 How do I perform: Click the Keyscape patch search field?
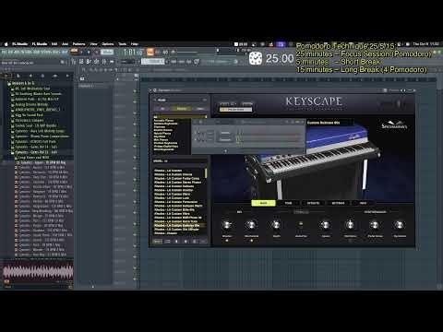point(180,100)
